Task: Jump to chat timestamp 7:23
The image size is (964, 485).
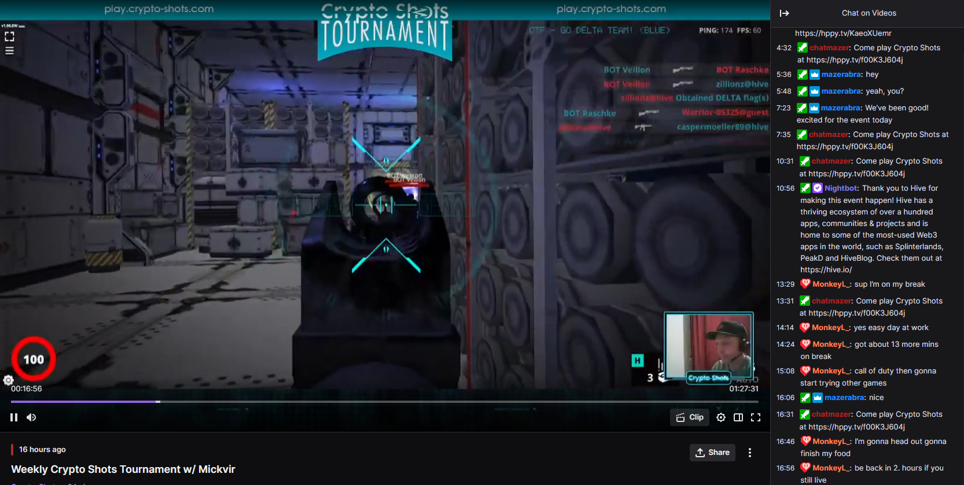Action: pyautogui.click(x=783, y=108)
